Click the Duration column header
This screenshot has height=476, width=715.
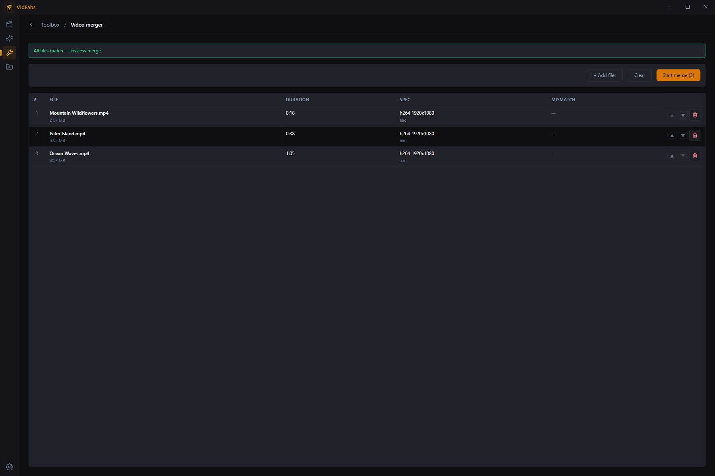pyautogui.click(x=298, y=100)
